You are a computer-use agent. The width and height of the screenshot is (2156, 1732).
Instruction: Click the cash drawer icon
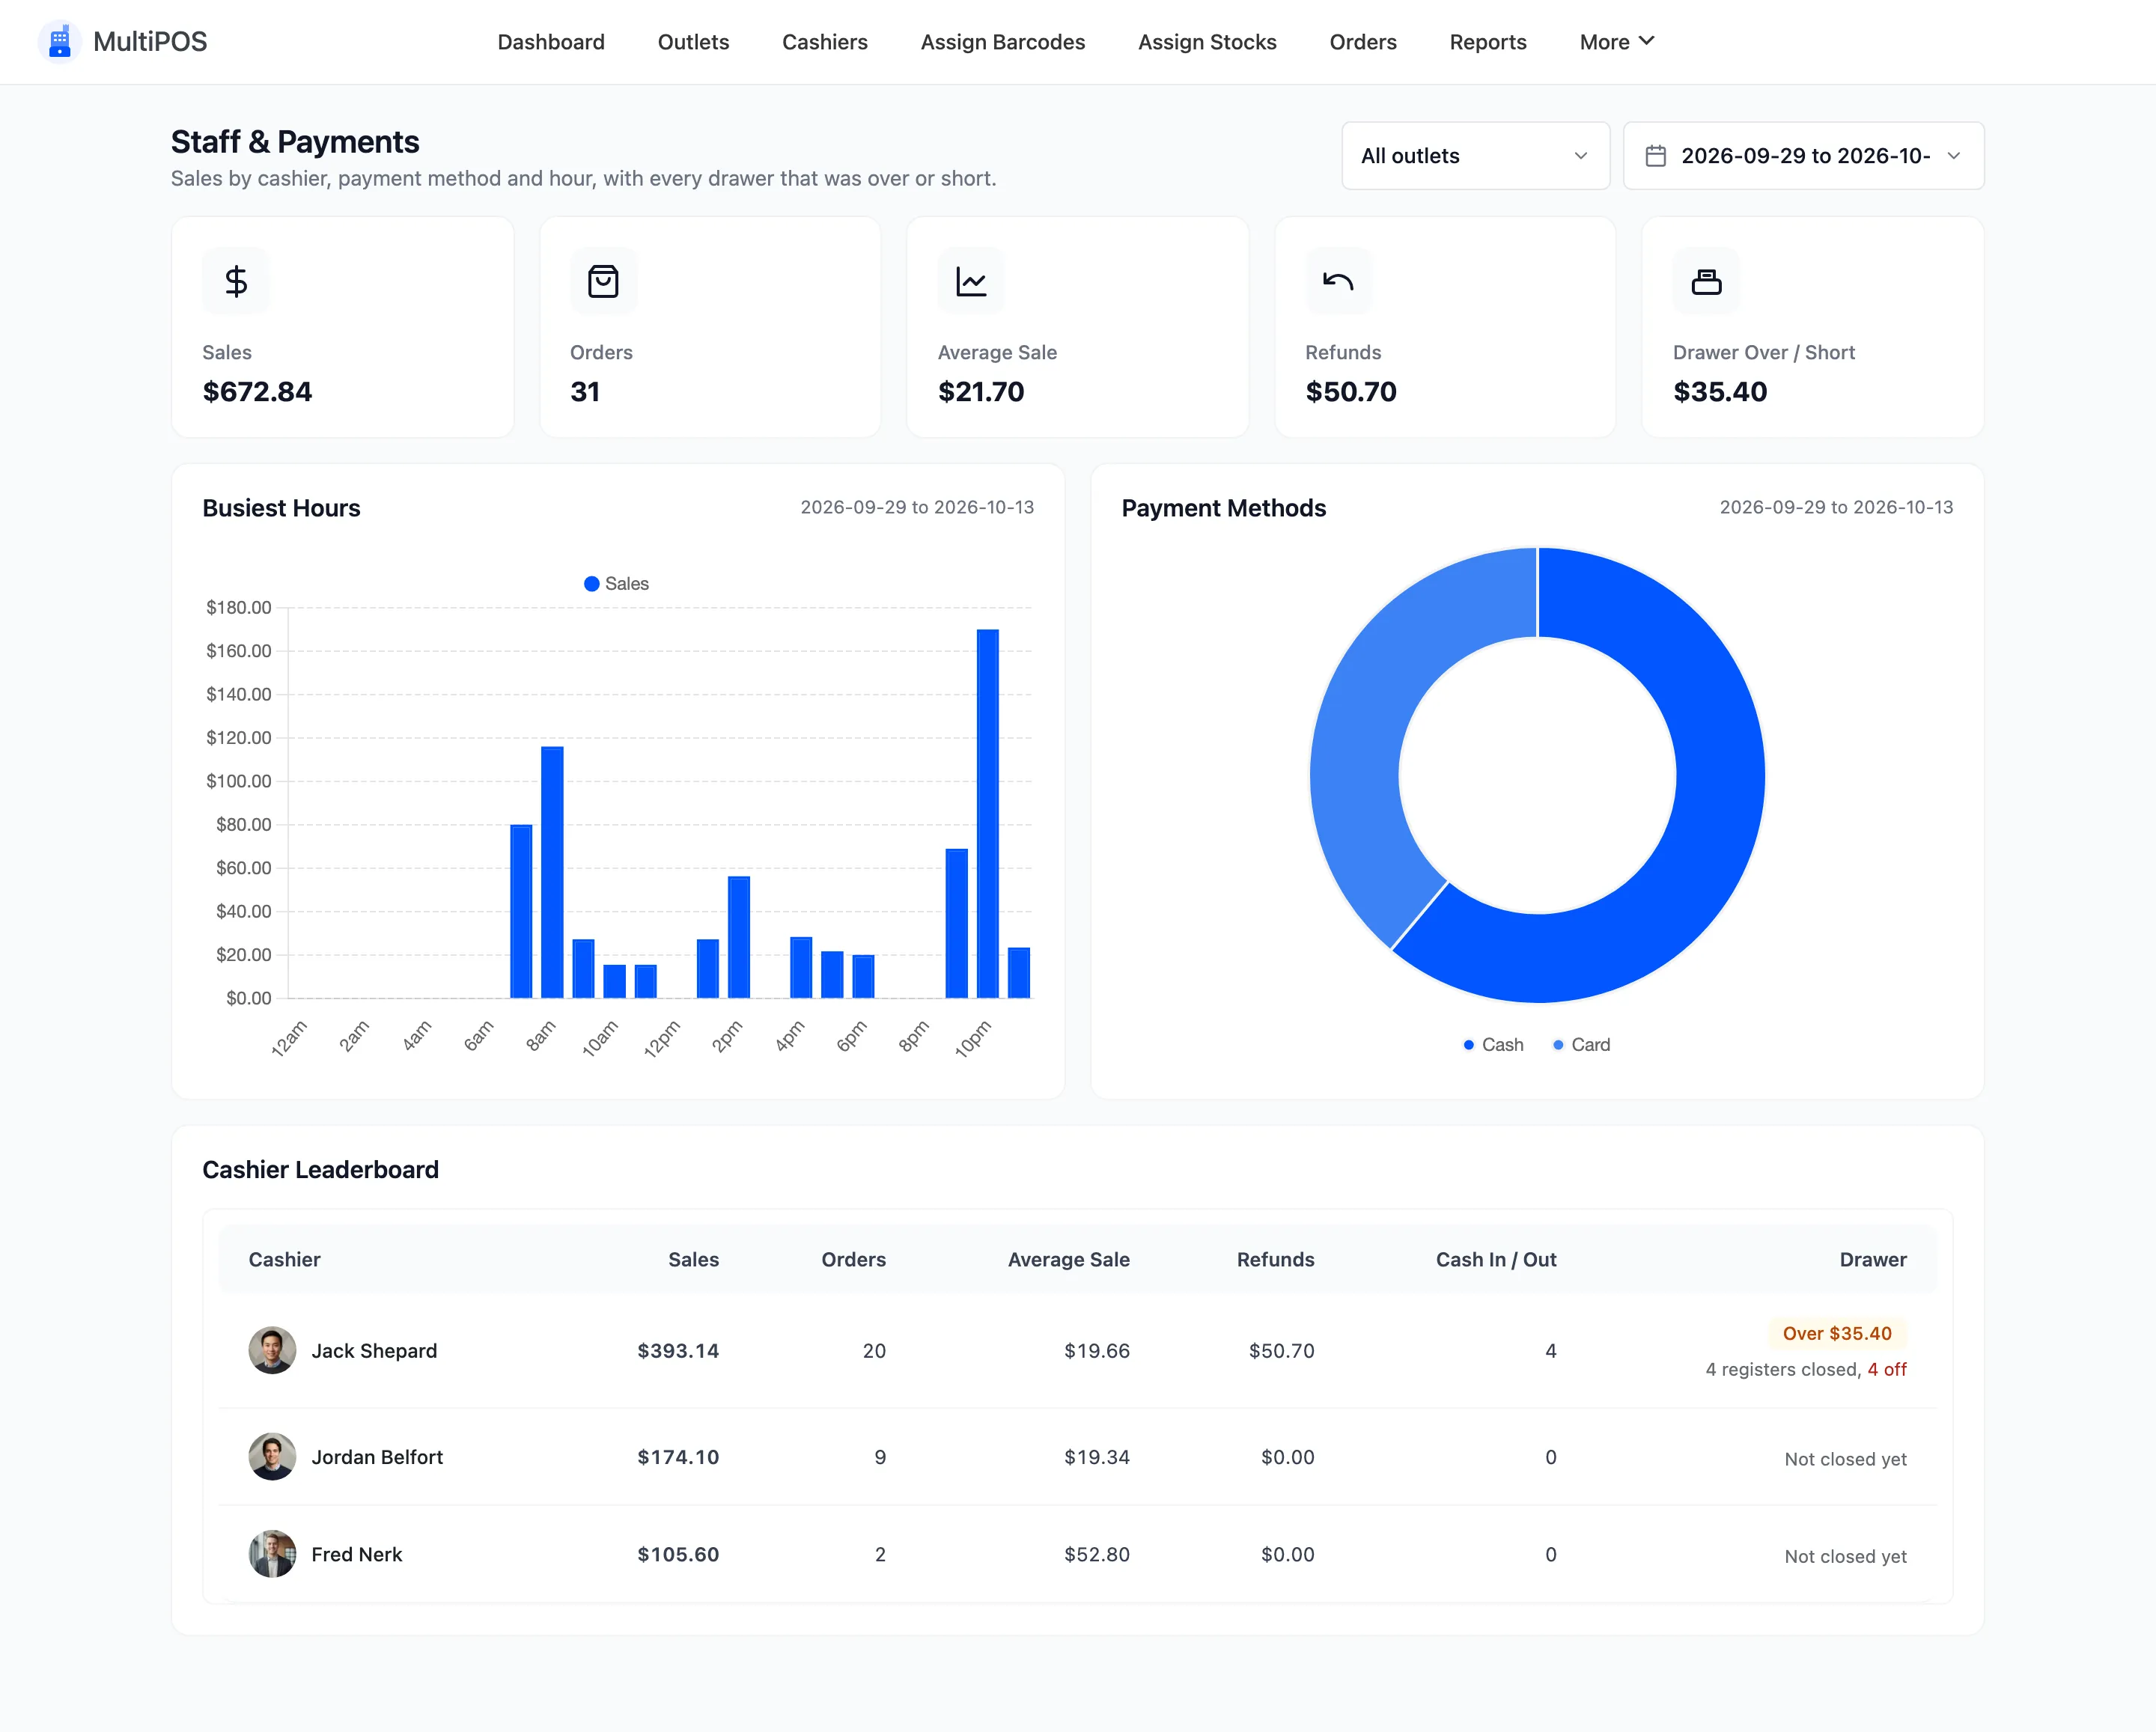[x=1706, y=281]
